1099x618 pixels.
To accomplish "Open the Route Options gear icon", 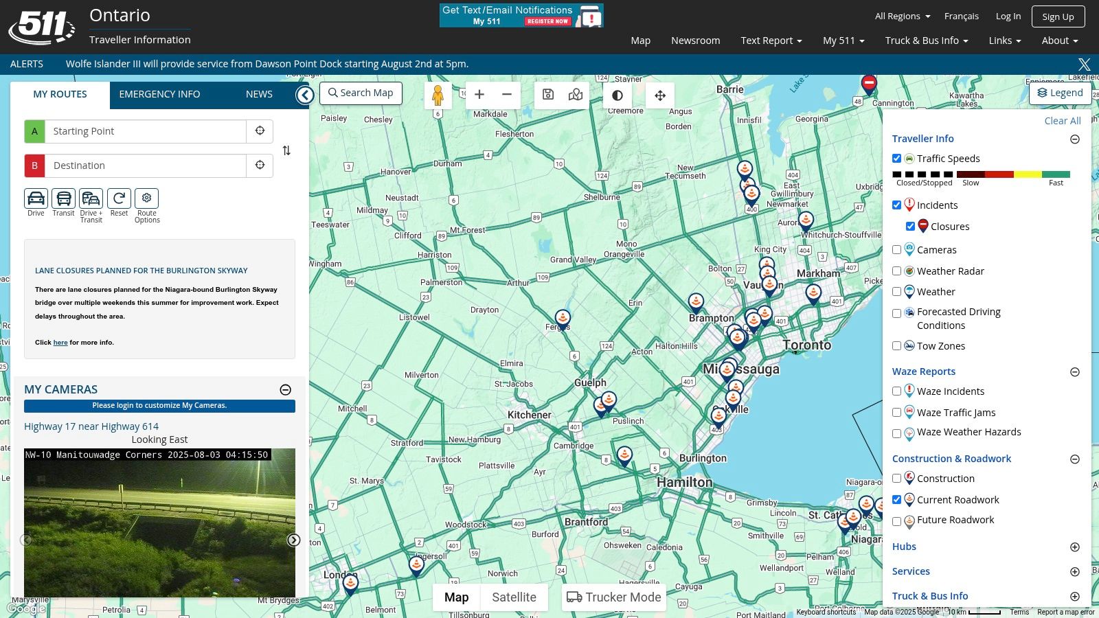I will [146, 198].
